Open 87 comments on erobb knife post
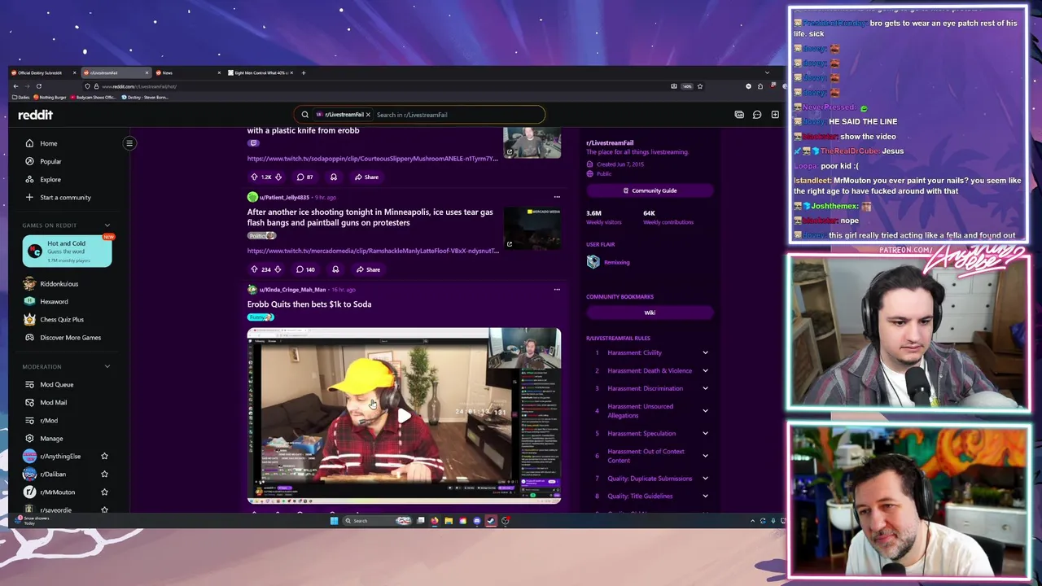Screen dimensions: 1042x586 click(x=305, y=177)
